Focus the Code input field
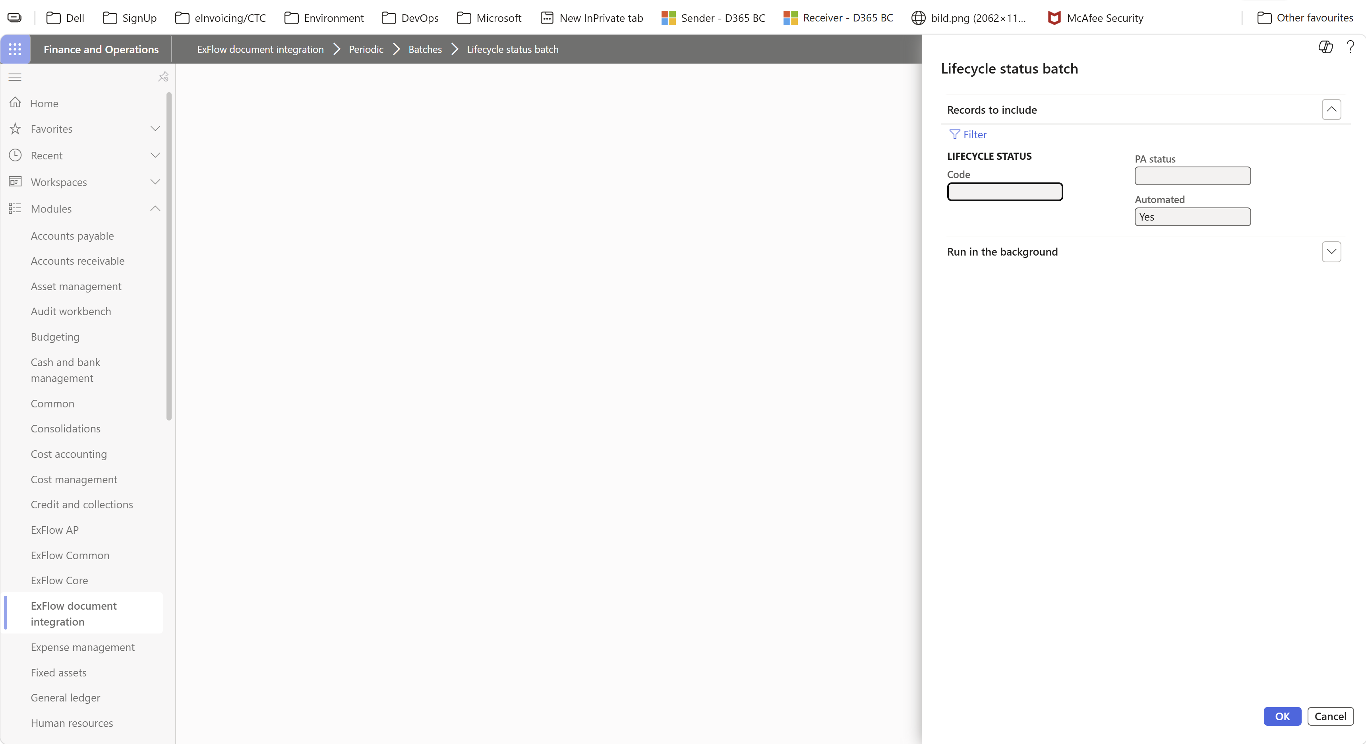Screen dimensions: 1366x744 (x=1005, y=192)
